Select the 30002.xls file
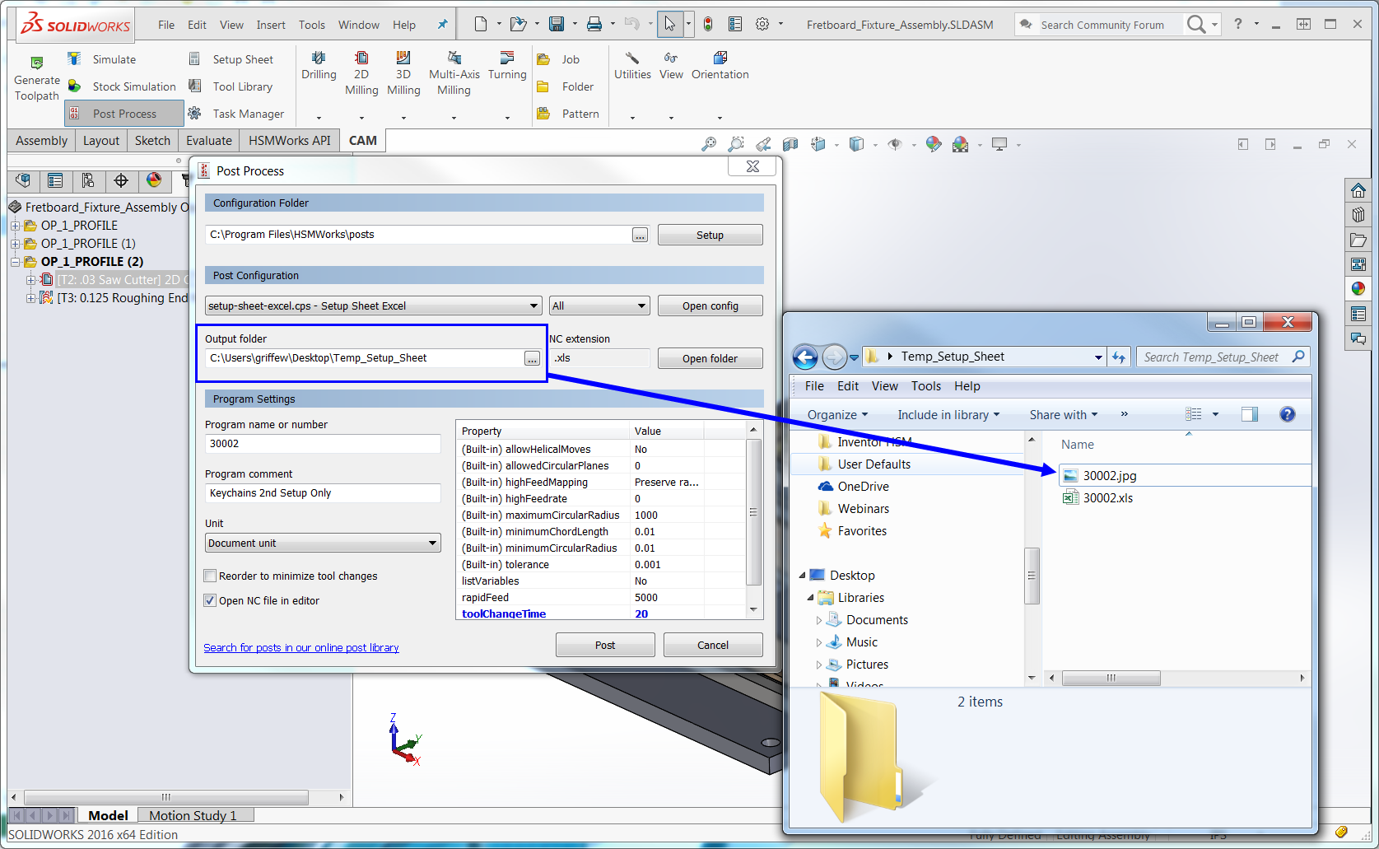1379x849 pixels. pos(1107,497)
